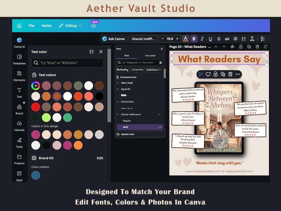Click the transparency checkerboard icon
The height and width of the screenshot is (211, 281).
[263, 39]
